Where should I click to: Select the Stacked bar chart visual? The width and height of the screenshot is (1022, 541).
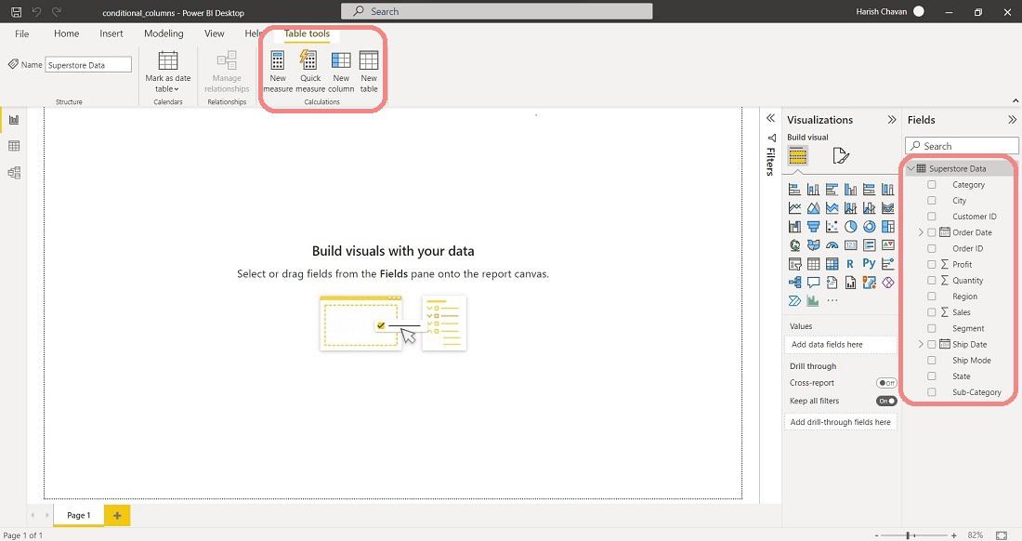point(794,189)
